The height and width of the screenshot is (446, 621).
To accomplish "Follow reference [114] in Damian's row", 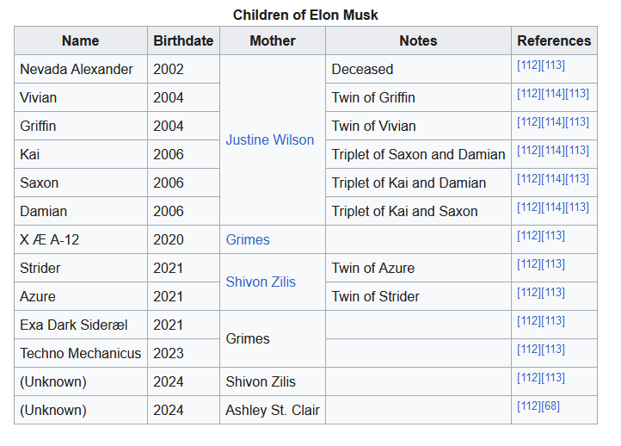I will pyautogui.click(x=553, y=207).
